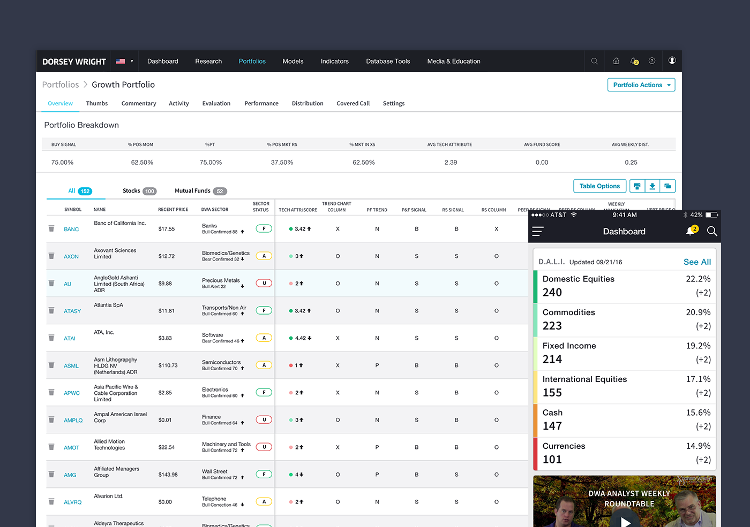Download the table with the download icon

(x=652, y=186)
